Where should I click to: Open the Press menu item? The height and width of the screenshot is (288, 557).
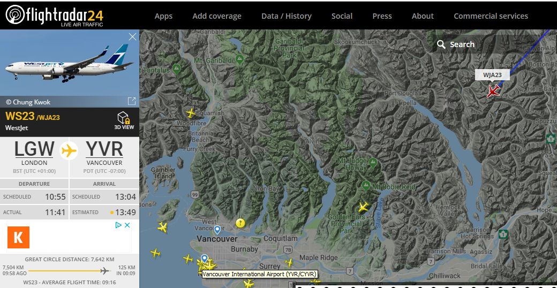(382, 16)
